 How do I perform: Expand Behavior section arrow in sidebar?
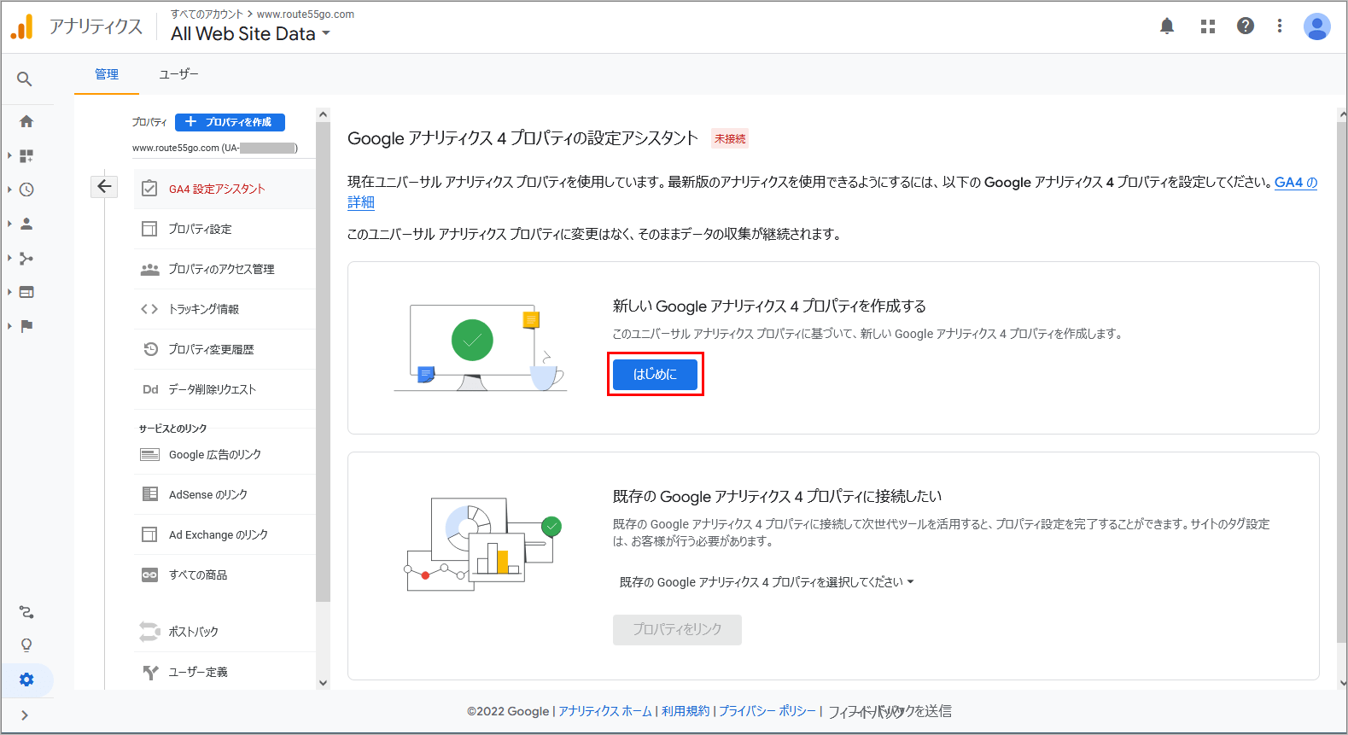tap(9, 292)
